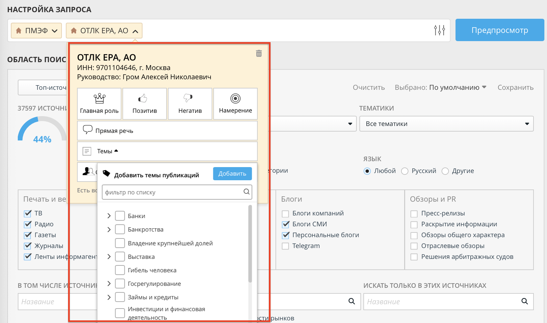
Task: Choose the Негатив thumbs-down filter
Action: click(x=190, y=104)
